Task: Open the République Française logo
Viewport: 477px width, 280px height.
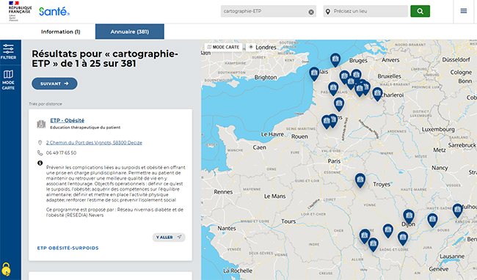Action: point(20,11)
